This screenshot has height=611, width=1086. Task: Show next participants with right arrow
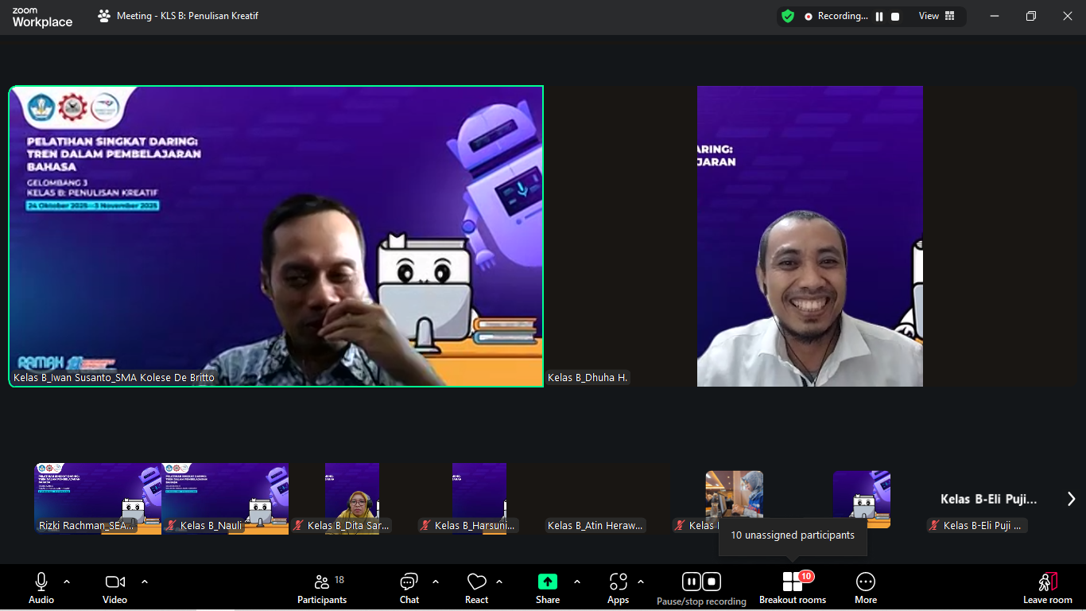click(x=1071, y=499)
